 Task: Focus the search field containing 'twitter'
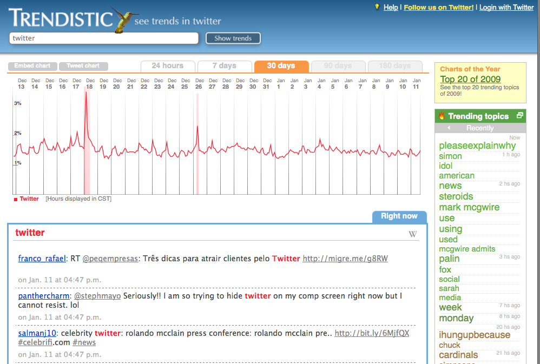coord(104,38)
